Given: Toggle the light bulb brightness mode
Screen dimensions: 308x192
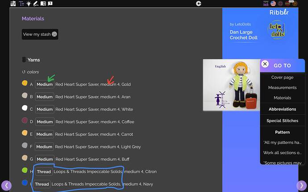Looking at the screenshot, I should 29,4.
